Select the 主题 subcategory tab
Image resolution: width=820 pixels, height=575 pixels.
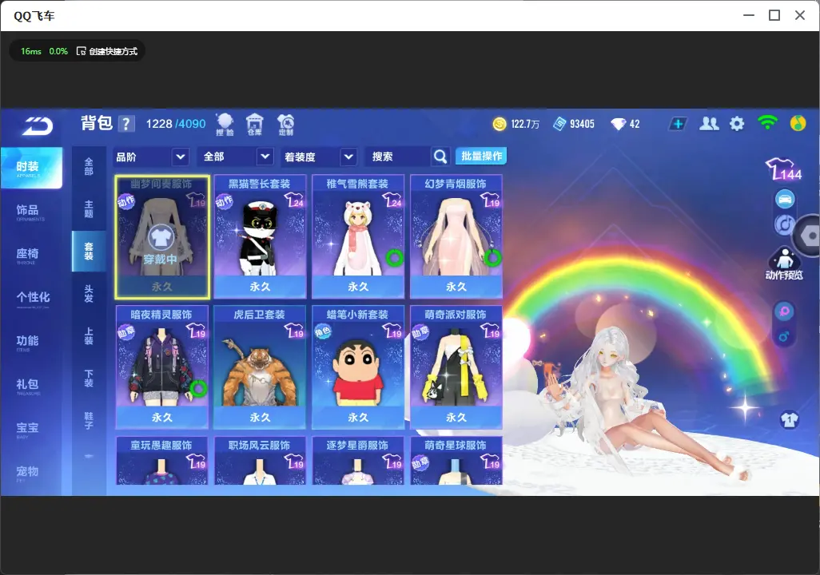click(89, 208)
